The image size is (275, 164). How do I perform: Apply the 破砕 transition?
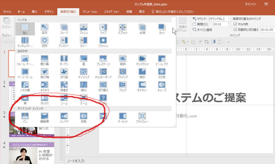[x=122, y=60]
